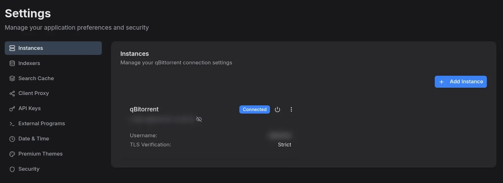Click the Add Instance button
The width and height of the screenshot is (503, 183).
coord(461,82)
